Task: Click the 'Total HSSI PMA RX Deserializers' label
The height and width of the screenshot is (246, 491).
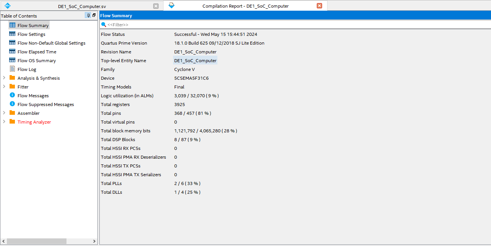Action: point(133,157)
